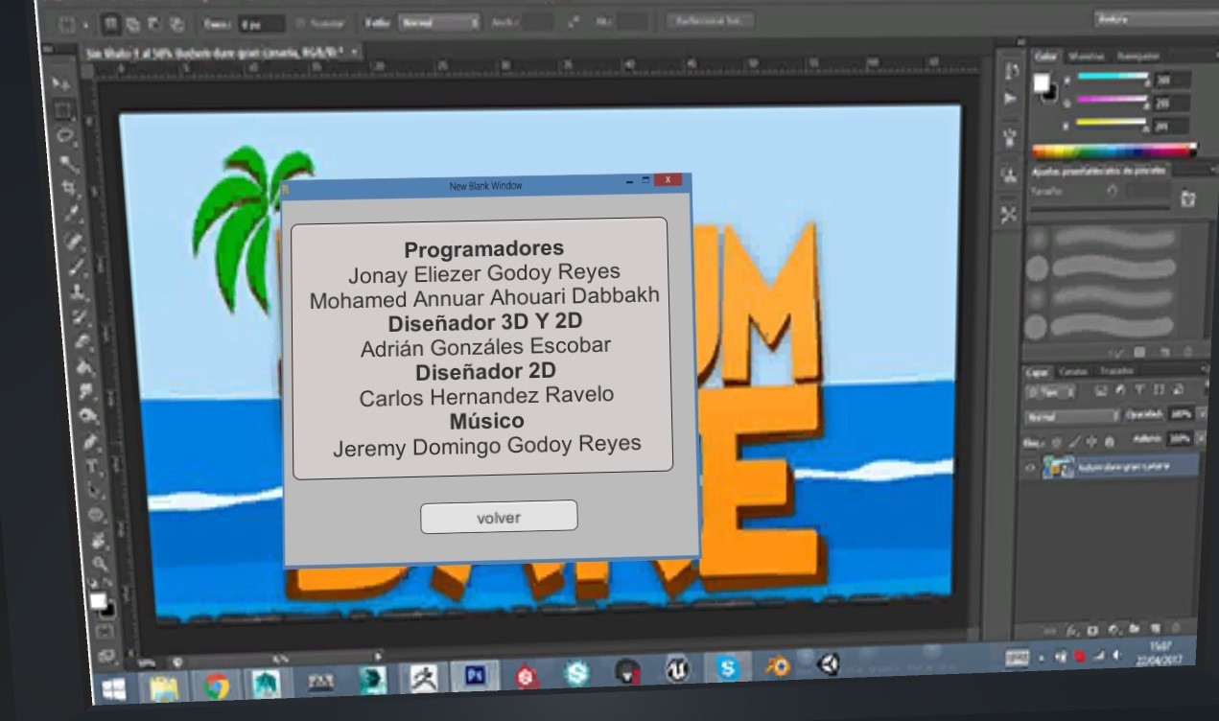
Task: Select the Zoom magnifier tool
Action: (x=100, y=564)
